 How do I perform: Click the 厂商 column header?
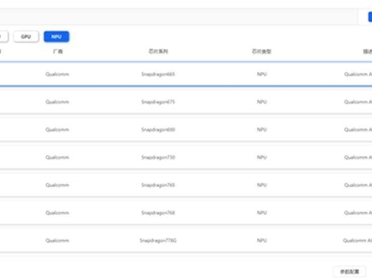tap(58, 51)
